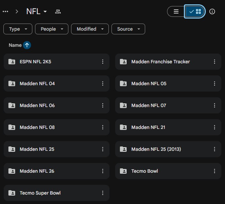The width and height of the screenshot is (225, 204).
Task: Select the Madden NFL 06 folder name
Action: pyautogui.click(x=37, y=105)
